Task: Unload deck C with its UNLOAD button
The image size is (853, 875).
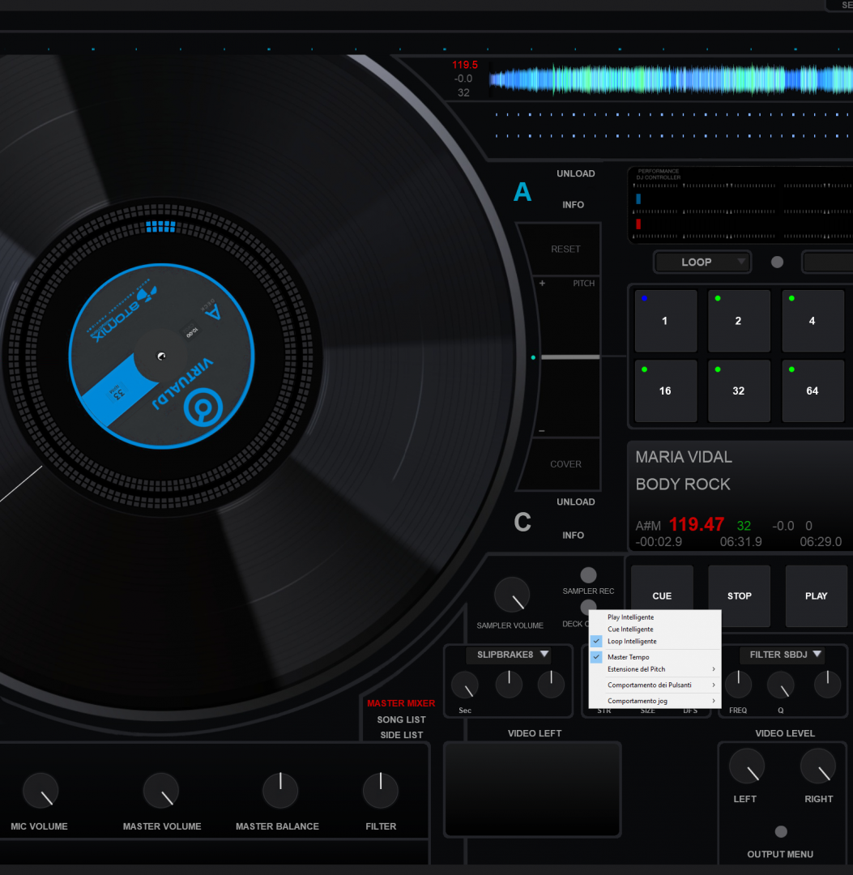Action: [576, 502]
